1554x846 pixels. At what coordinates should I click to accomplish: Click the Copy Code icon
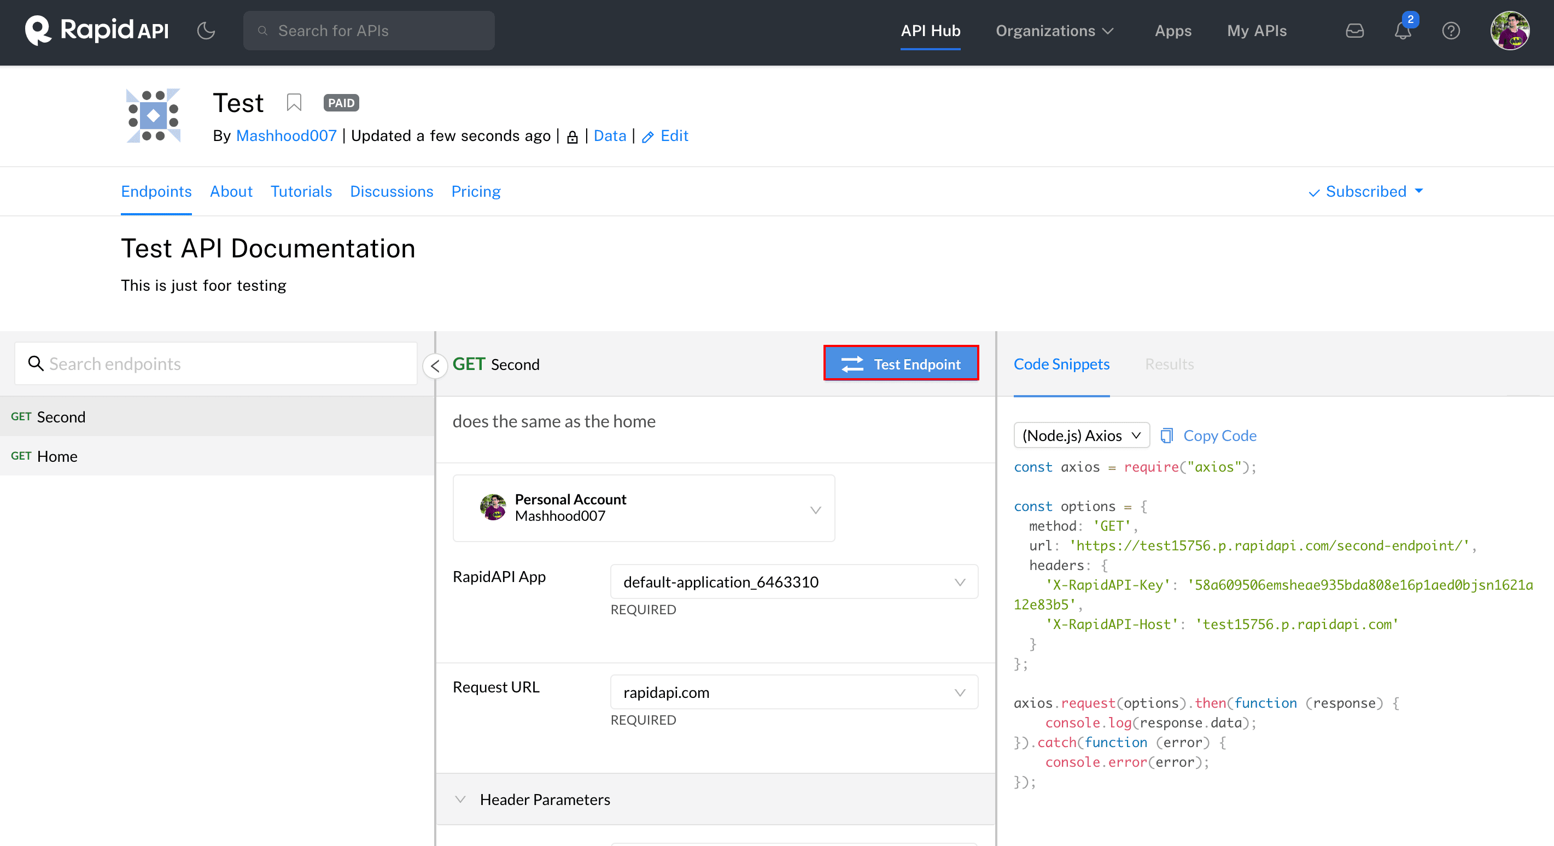point(1166,436)
